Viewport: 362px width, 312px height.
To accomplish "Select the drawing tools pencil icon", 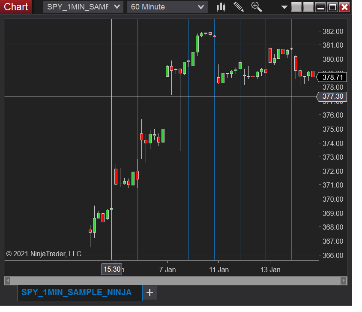I will pyautogui.click(x=239, y=7).
